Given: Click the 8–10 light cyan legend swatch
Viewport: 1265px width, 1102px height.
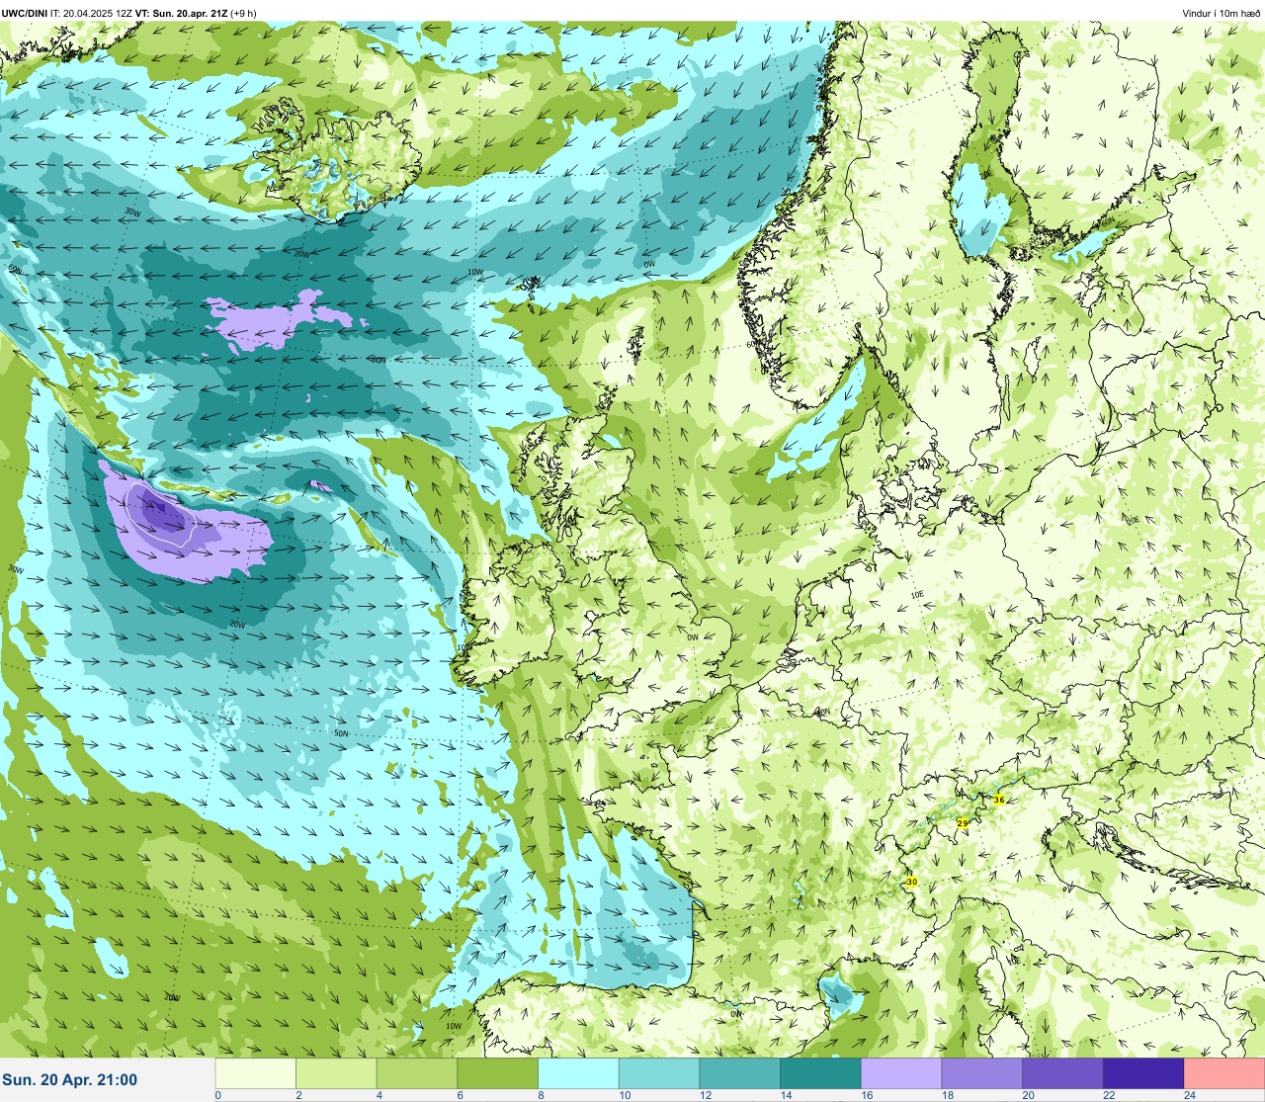Looking at the screenshot, I should pyautogui.click(x=579, y=1073).
